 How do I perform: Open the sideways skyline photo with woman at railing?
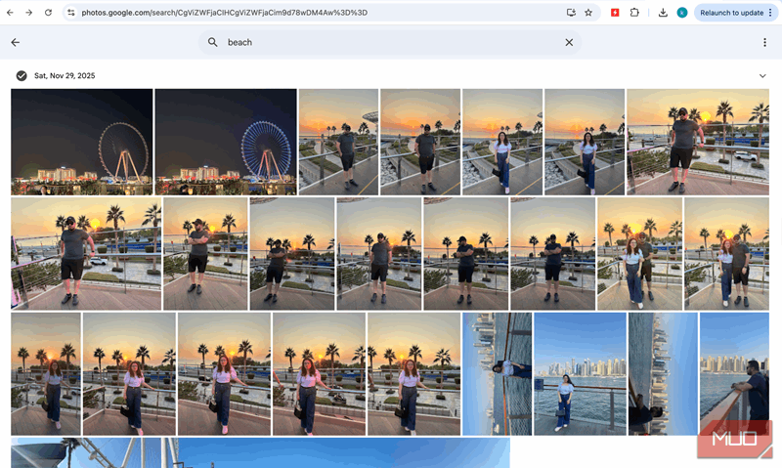point(497,374)
